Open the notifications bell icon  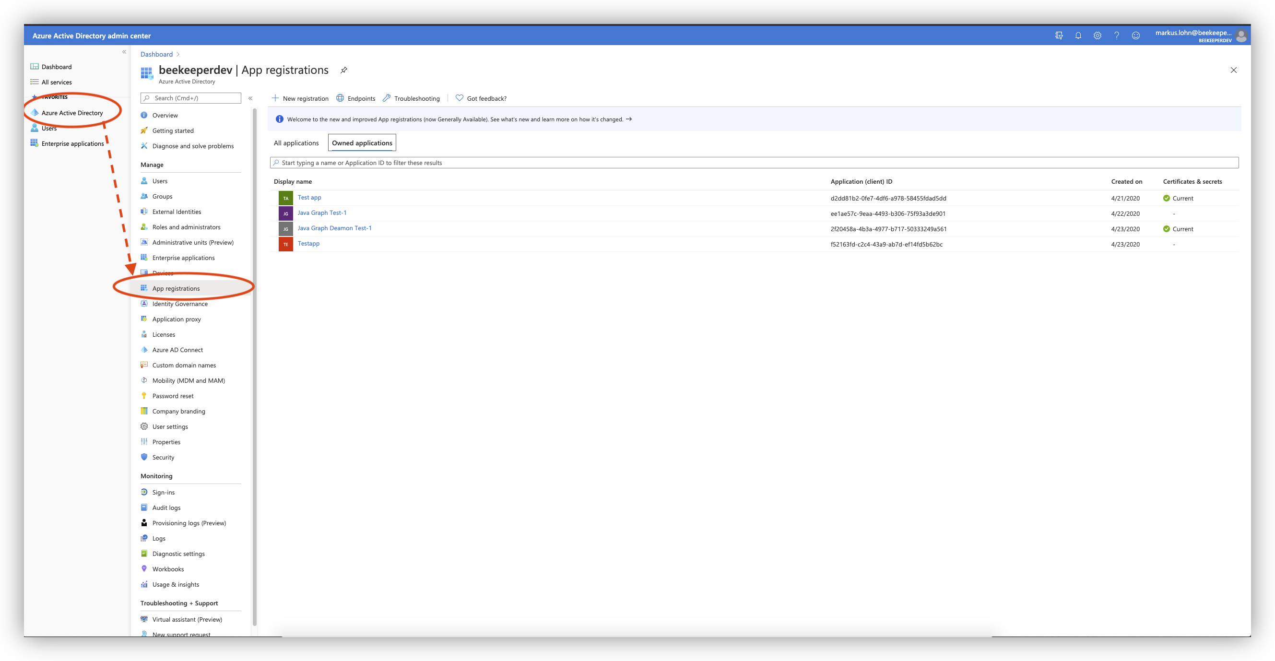point(1077,35)
